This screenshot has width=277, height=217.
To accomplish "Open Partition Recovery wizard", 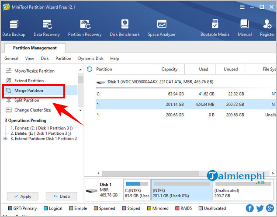I will point(85,28).
